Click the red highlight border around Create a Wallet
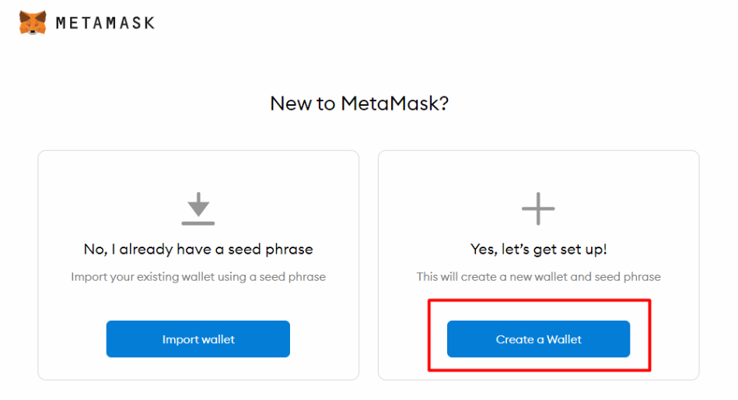Viewport: 738px width, 400px height. tap(539, 300)
